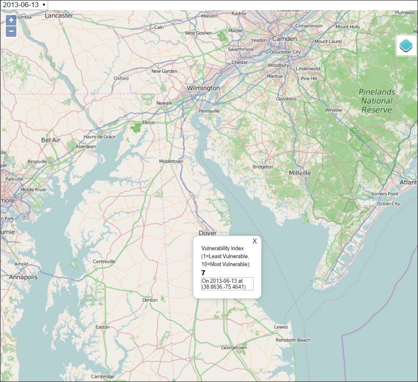This screenshot has width=418, height=382.
Task: Select the Camden city label
Action: pos(285,38)
